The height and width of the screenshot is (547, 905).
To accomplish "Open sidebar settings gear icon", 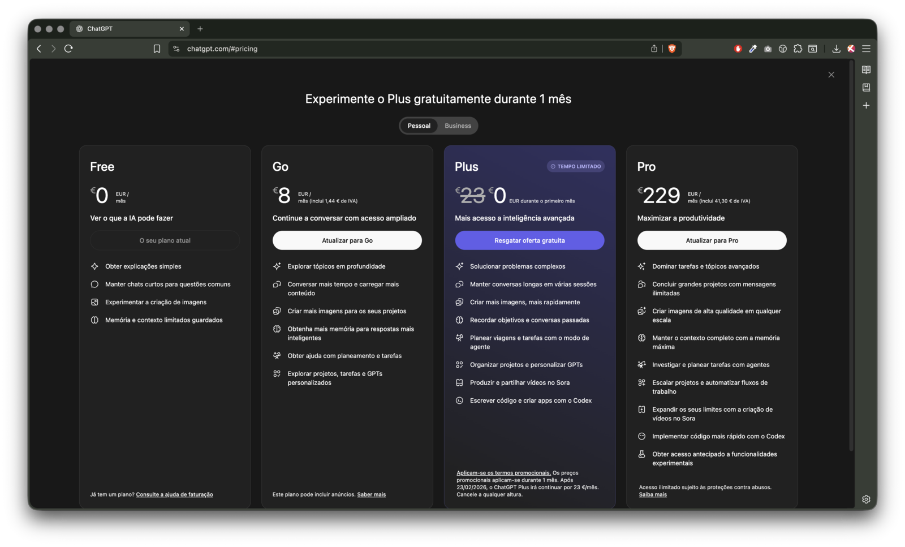I will (866, 499).
